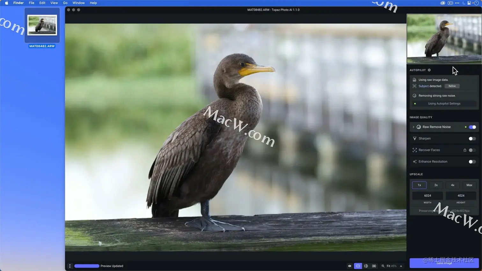This screenshot has height=271, width=482.
Task: Toggle the eye preview visibility button
Action: coord(350,266)
